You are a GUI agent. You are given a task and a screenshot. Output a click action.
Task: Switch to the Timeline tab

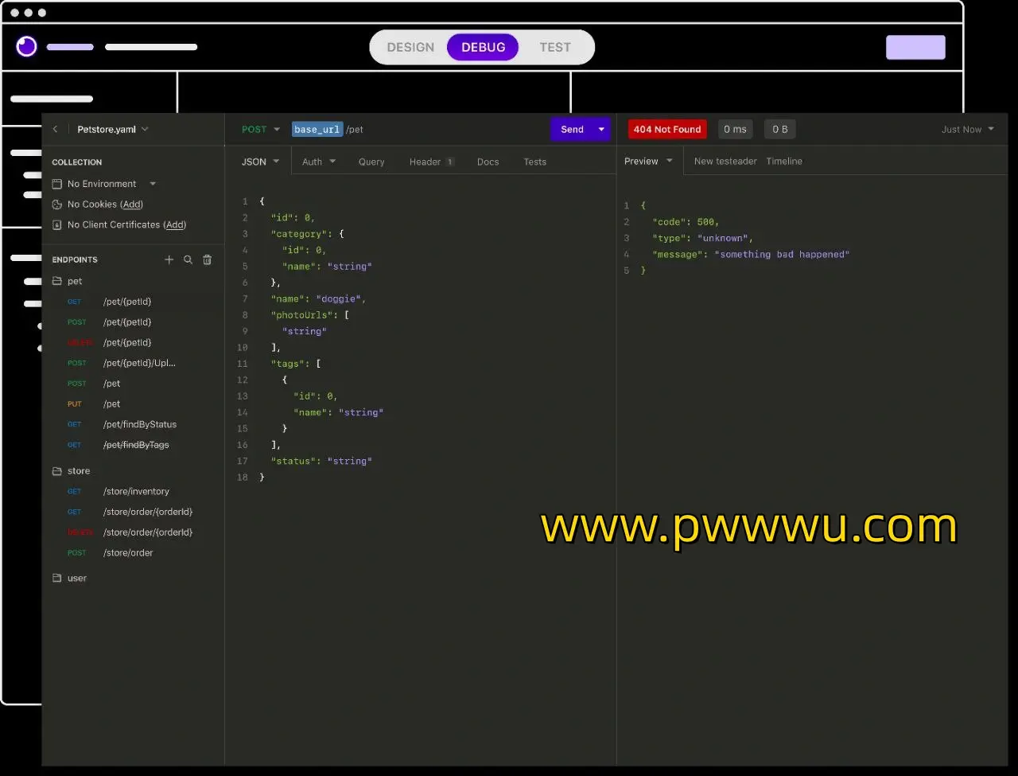tap(784, 162)
